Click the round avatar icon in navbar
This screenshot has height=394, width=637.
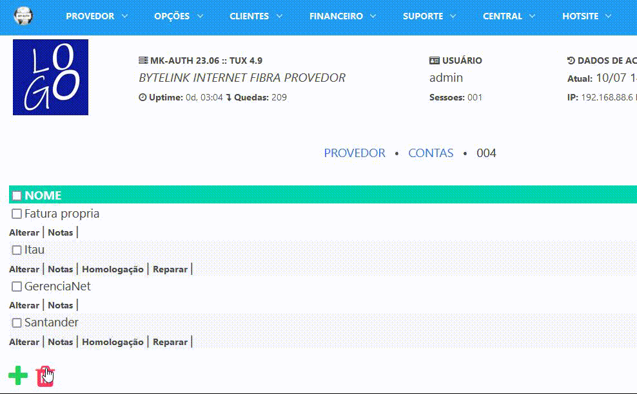(x=24, y=15)
